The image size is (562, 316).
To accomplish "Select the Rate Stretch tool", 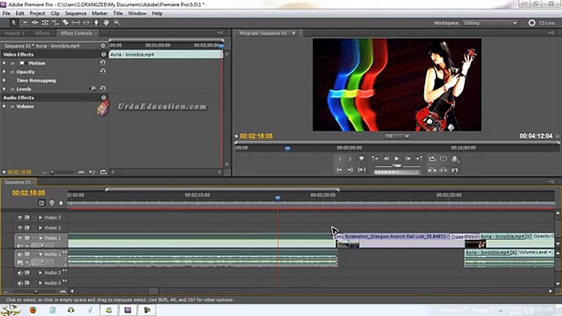I will click(x=55, y=22).
